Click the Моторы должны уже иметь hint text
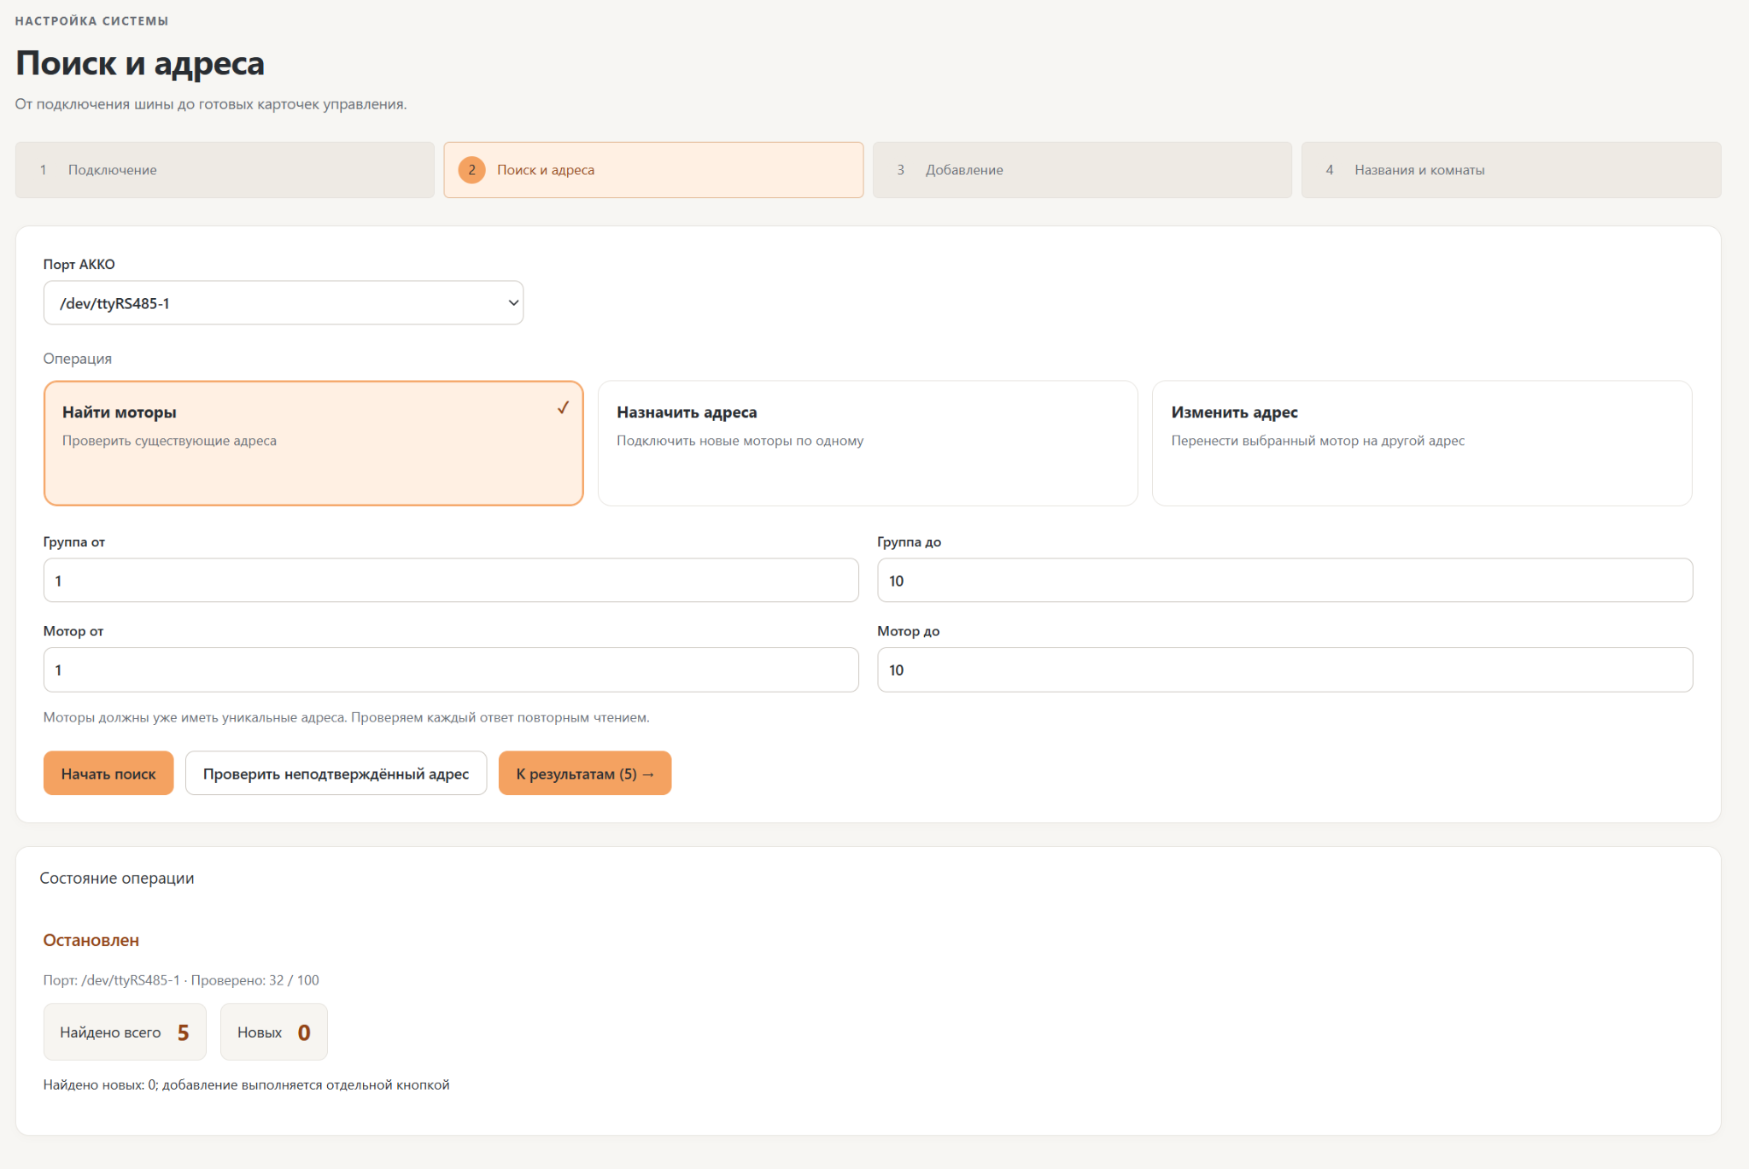This screenshot has width=1749, height=1169. click(x=346, y=717)
